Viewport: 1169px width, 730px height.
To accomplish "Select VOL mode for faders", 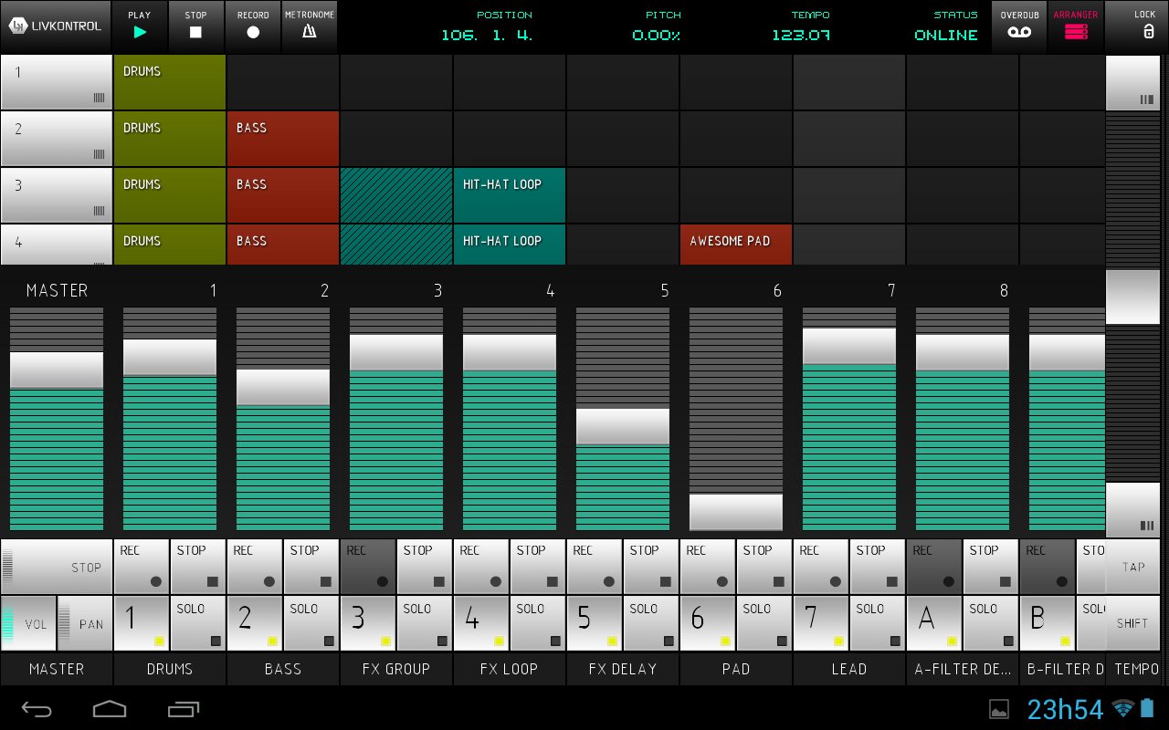I will [x=28, y=623].
